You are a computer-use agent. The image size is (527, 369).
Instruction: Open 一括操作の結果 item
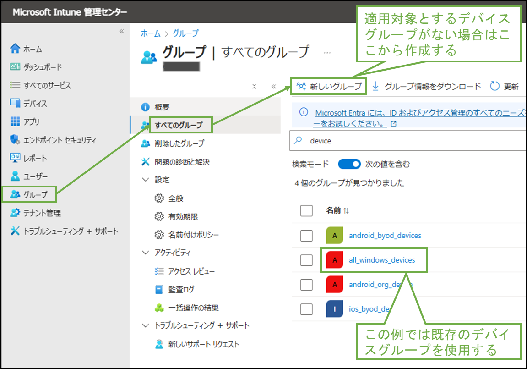186,308
